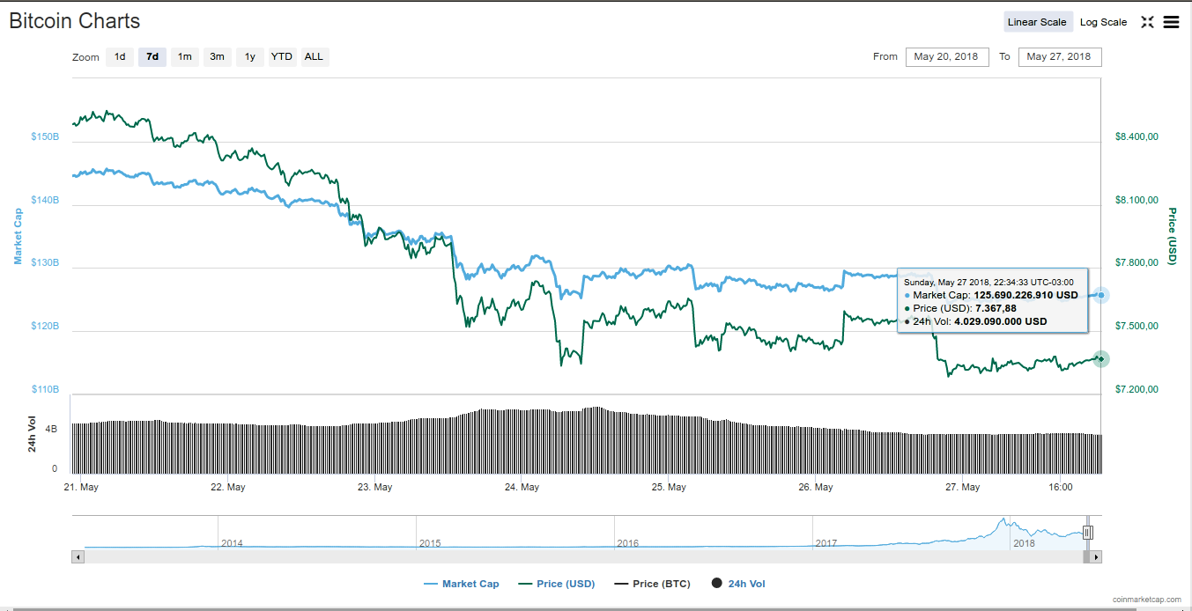Toggle Price (BTC) series in legend
The image size is (1192, 611).
tap(652, 584)
